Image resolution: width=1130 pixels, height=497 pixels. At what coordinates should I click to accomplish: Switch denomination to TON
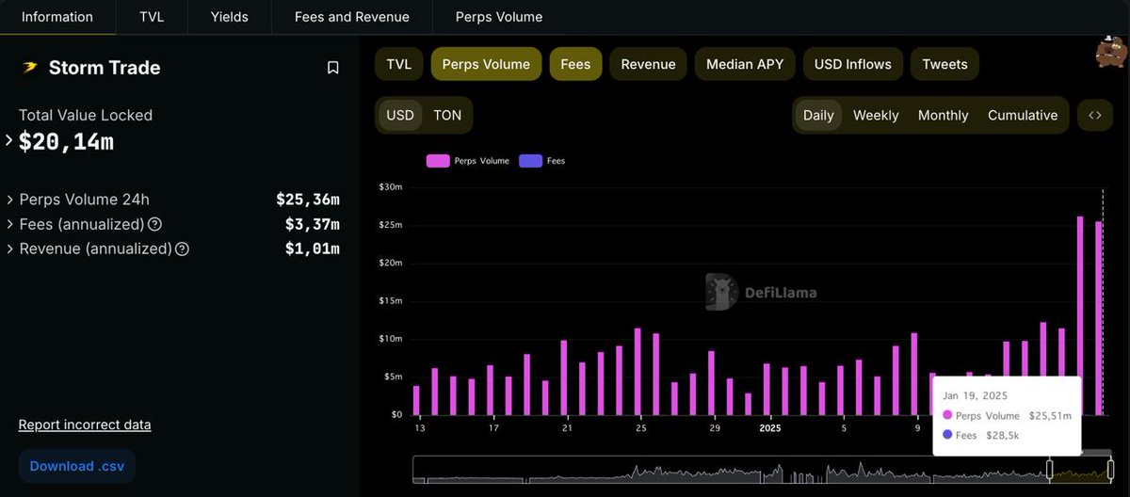tap(447, 115)
